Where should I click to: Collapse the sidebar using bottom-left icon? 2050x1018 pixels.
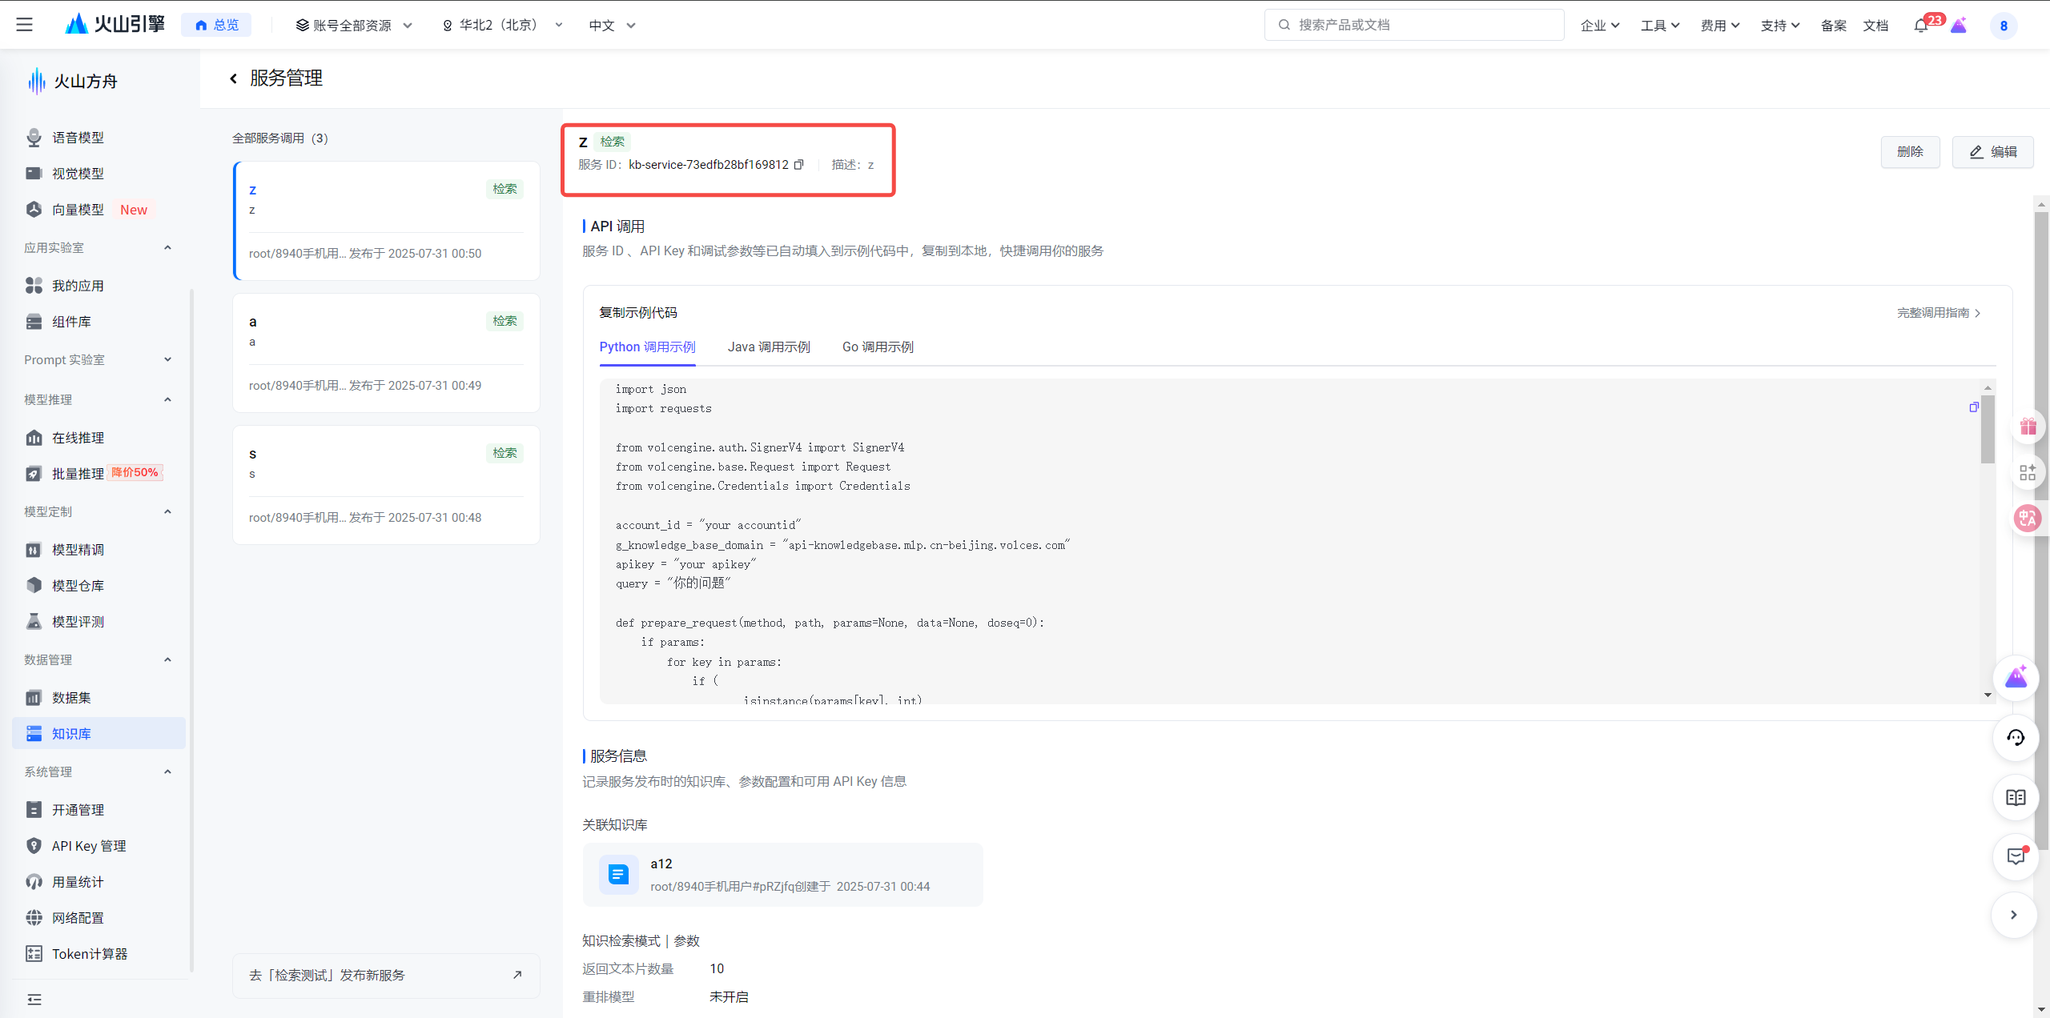[34, 1000]
